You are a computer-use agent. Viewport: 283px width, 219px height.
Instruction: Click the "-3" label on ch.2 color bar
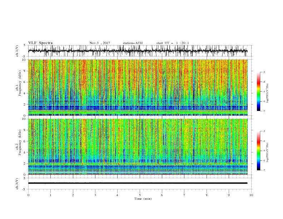point(264,131)
